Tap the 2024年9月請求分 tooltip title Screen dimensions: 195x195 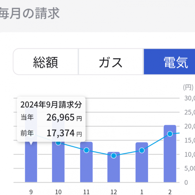click(x=51, y=105)
